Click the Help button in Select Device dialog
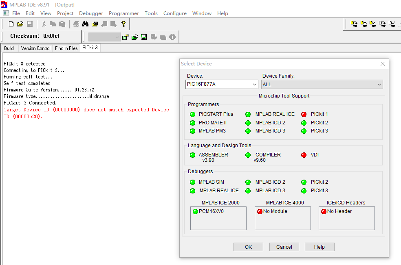This screenshot has width=401, height=265. point(319,247)
